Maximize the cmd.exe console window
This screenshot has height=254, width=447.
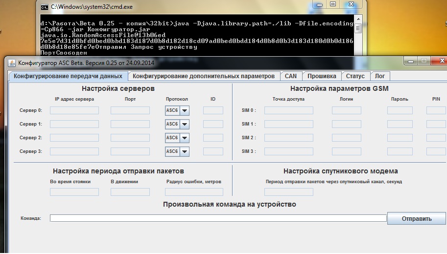coord(333,4)
